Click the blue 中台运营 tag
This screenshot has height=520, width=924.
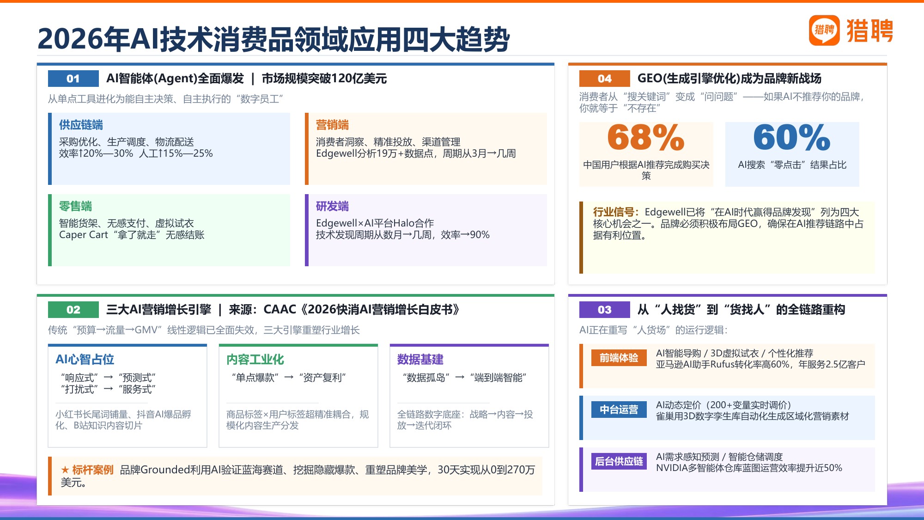click(619, 410)
